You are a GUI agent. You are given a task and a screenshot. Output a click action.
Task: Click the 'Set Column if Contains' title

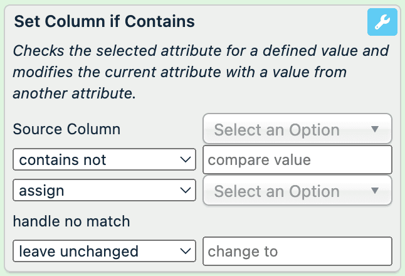104,21
